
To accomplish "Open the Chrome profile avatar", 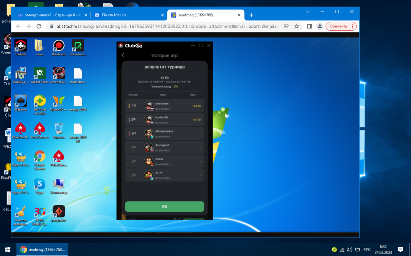I will [x=320, y=26].
